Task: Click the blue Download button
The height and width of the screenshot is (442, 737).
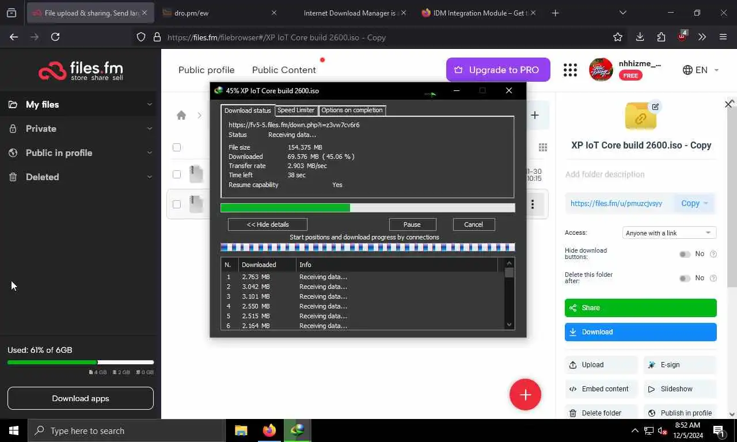Action: (640, 332)
